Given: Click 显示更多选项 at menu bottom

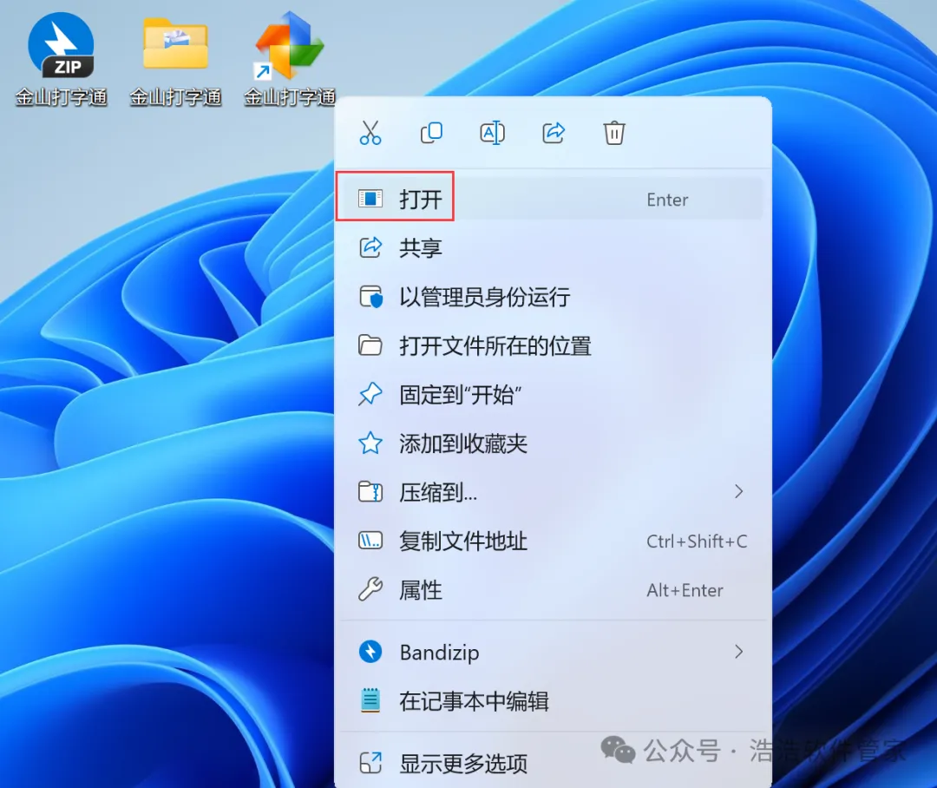Looking at the screenshot, I should click(x=552, y=763).
